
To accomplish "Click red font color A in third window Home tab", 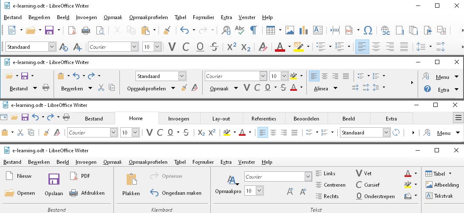I will [243, 132].
